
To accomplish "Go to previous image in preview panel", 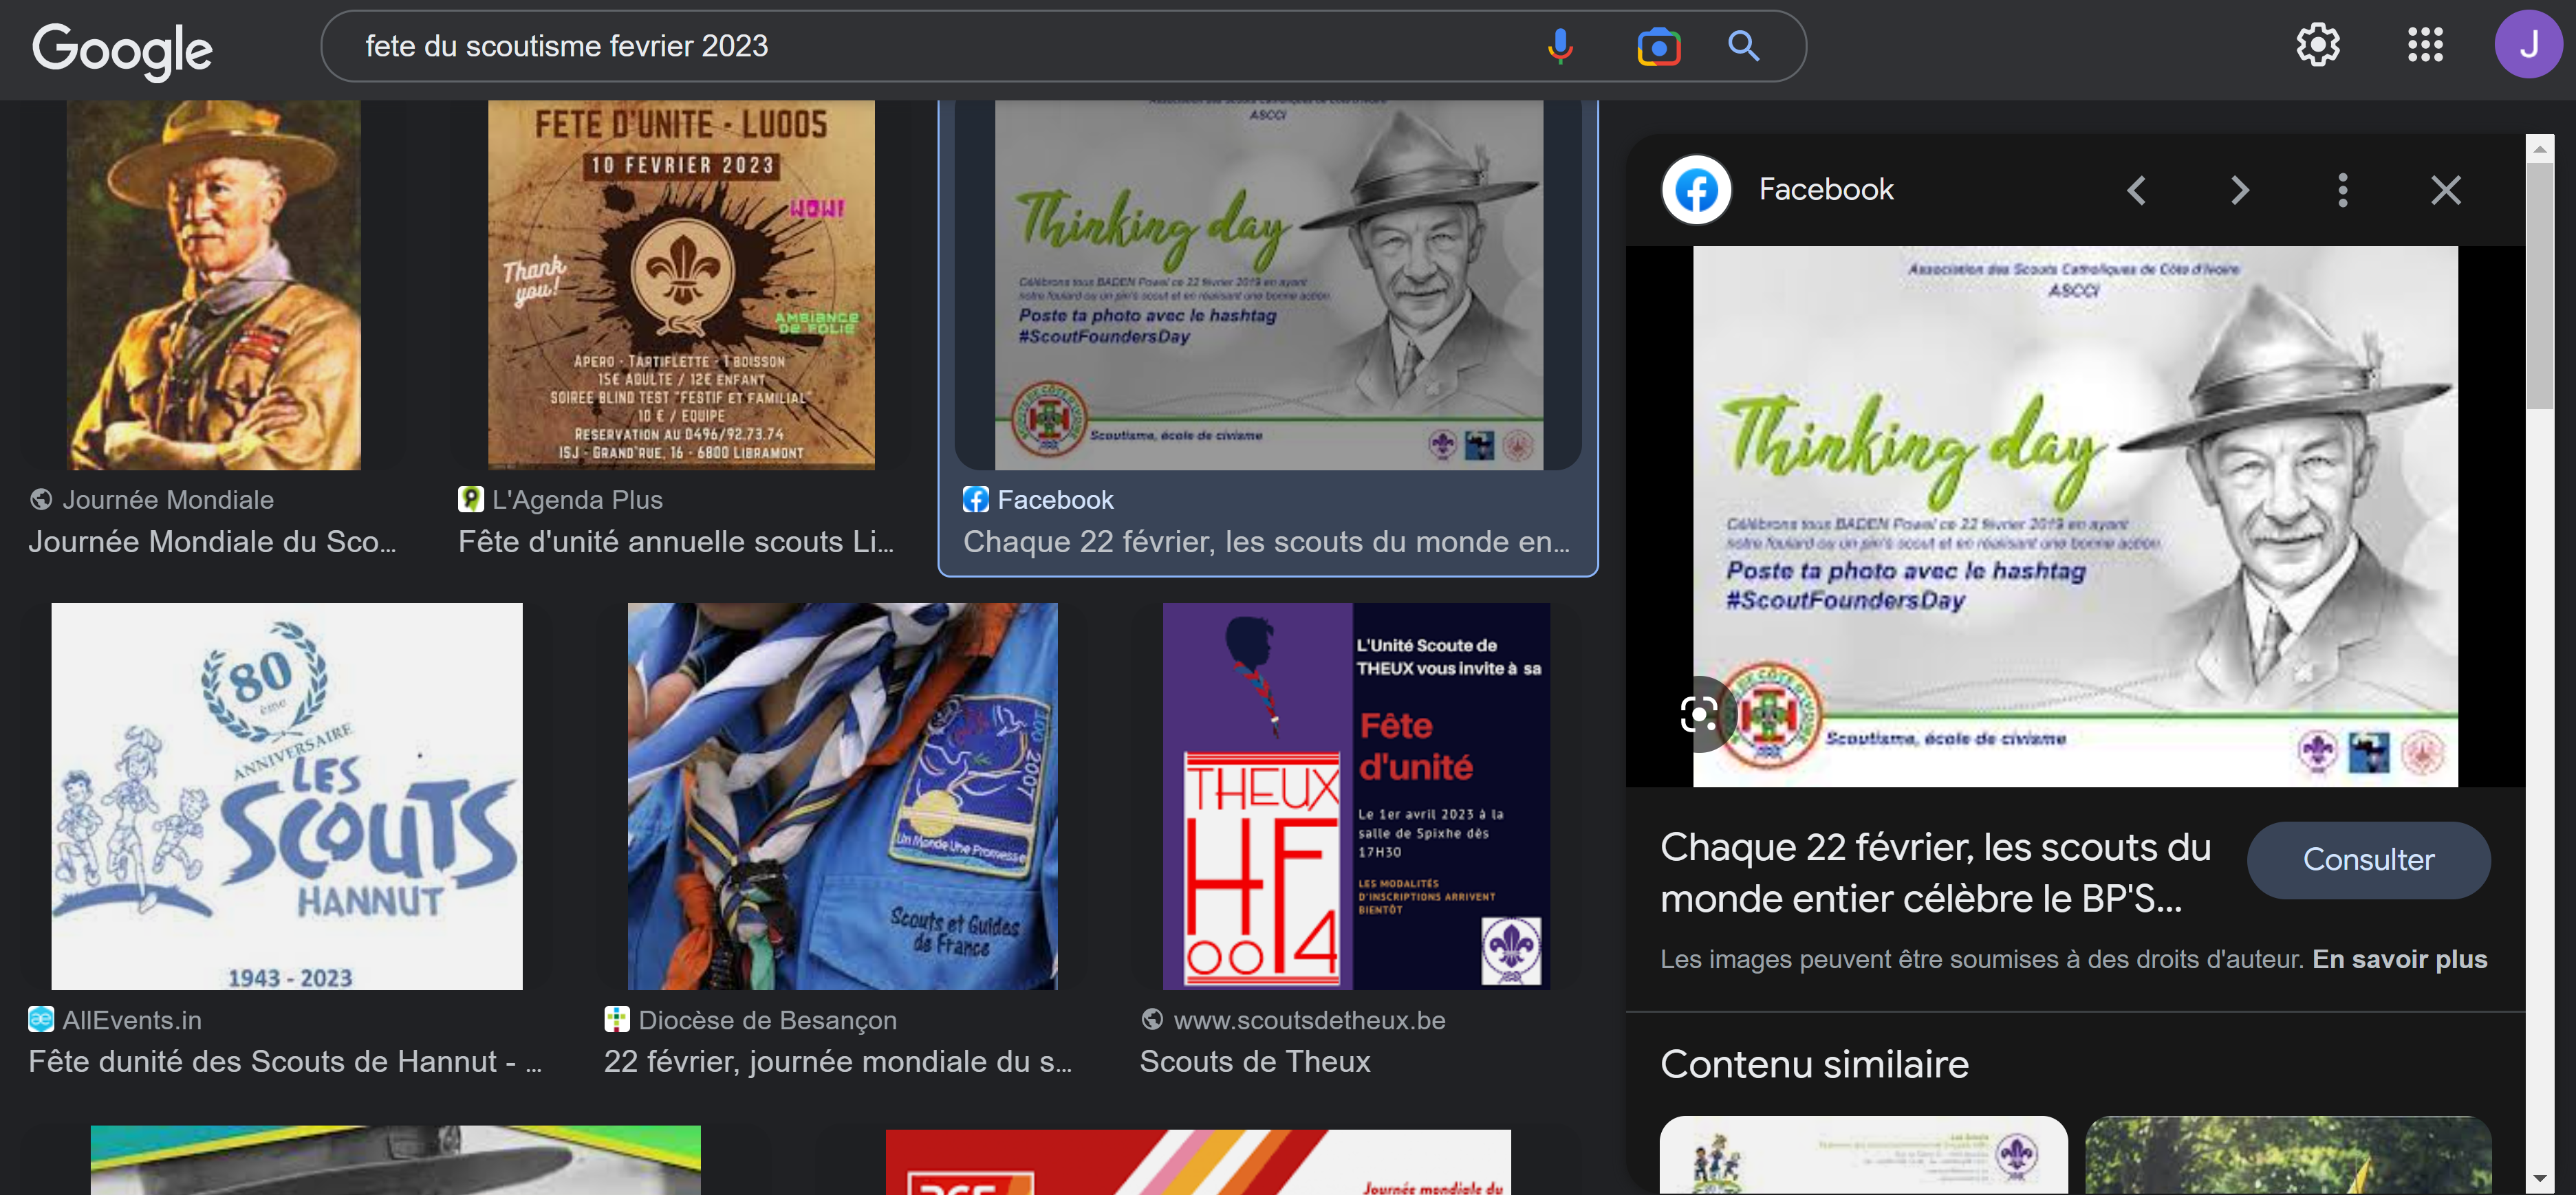I will click(x=2136, y=190).
